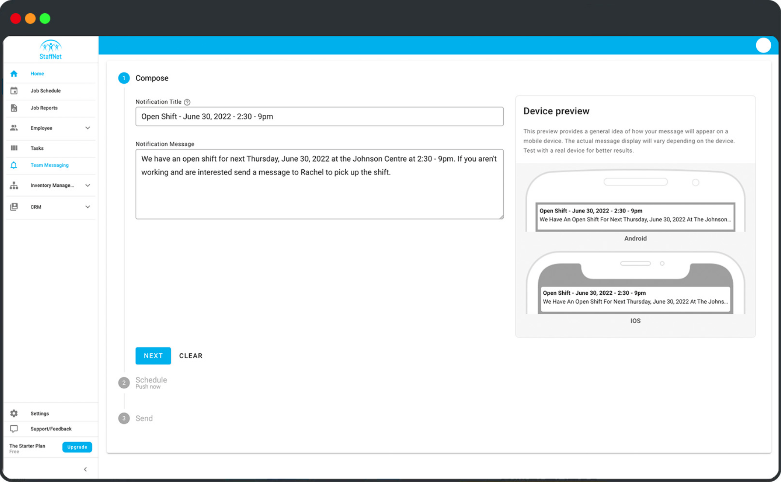This screenshot has width=781, height=482.
Task: Click the Upgrade button for Starter Plan
Action: point(77,447)
